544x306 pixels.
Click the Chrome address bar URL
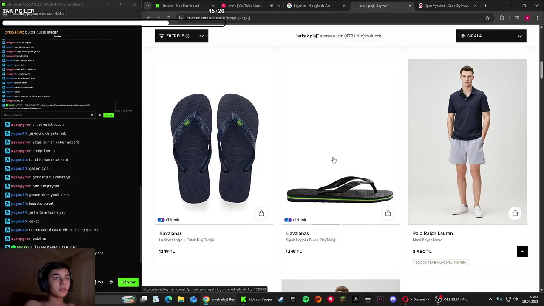point(218,18)
